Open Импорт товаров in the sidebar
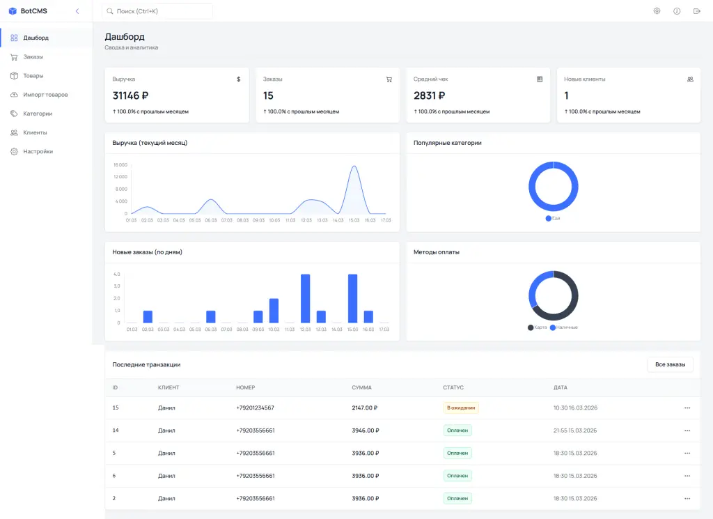 point(45,95)
